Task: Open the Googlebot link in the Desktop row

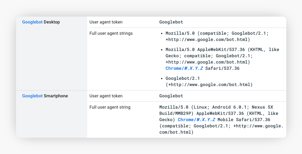Action: 32,22
